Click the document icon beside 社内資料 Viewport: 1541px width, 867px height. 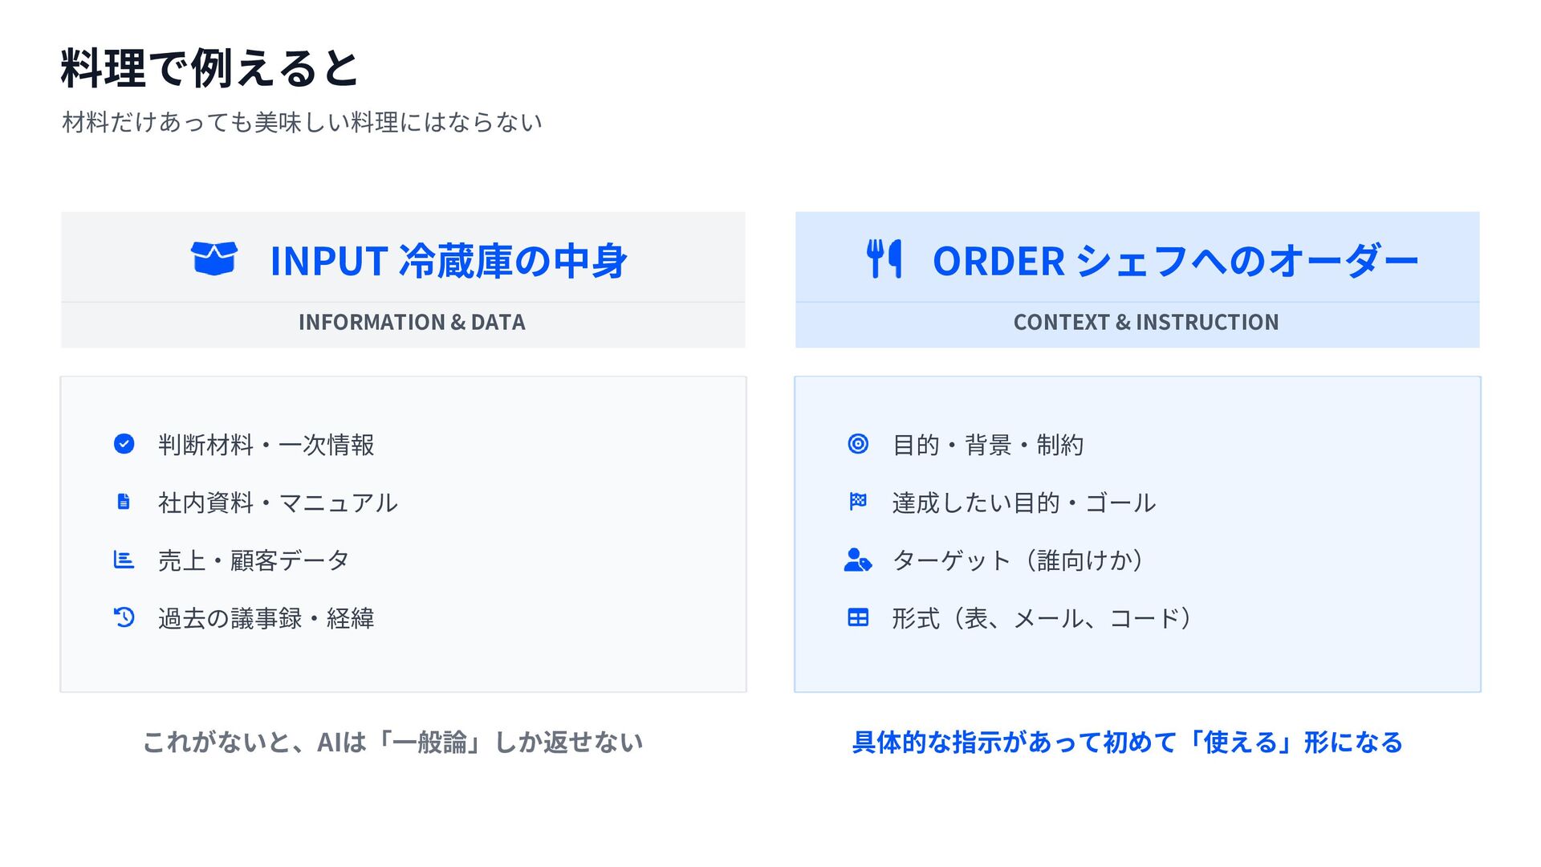point(124,502)
